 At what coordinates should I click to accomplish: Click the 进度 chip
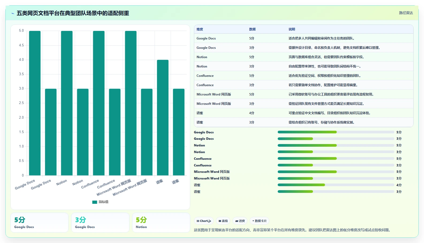(x=240, y=221)
